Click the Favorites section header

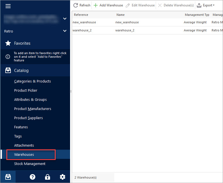pos(35,43)
